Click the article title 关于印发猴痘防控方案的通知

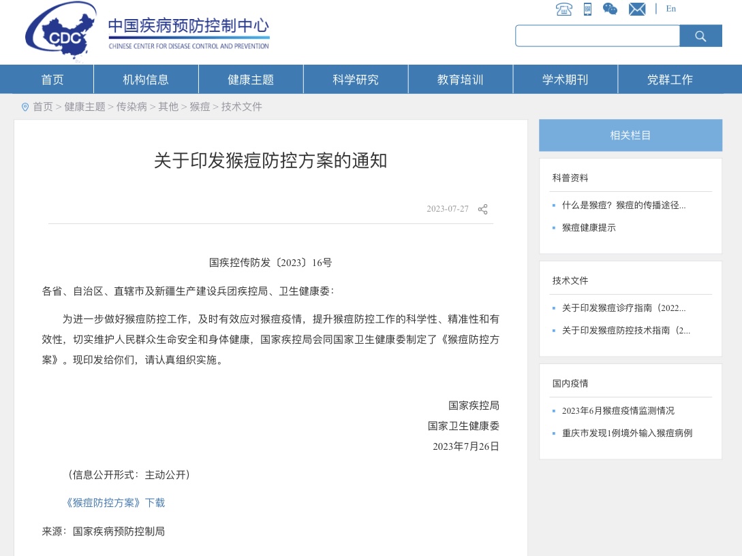pyautogui.click(x=270, y=161)
